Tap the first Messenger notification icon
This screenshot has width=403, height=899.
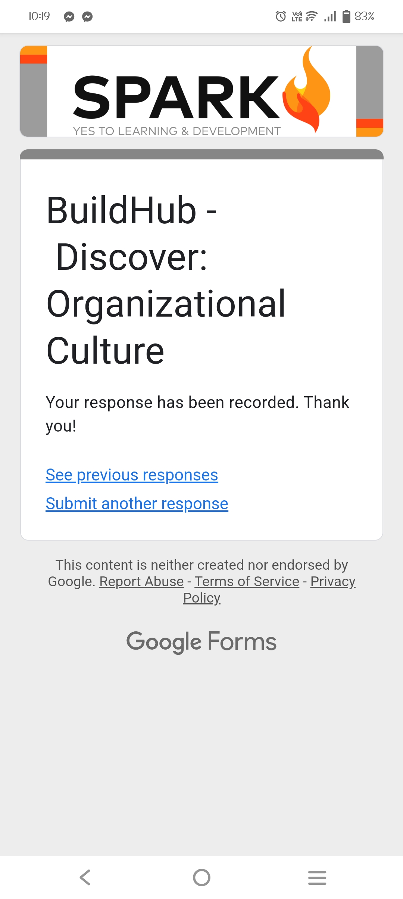(x=69, y=16)
